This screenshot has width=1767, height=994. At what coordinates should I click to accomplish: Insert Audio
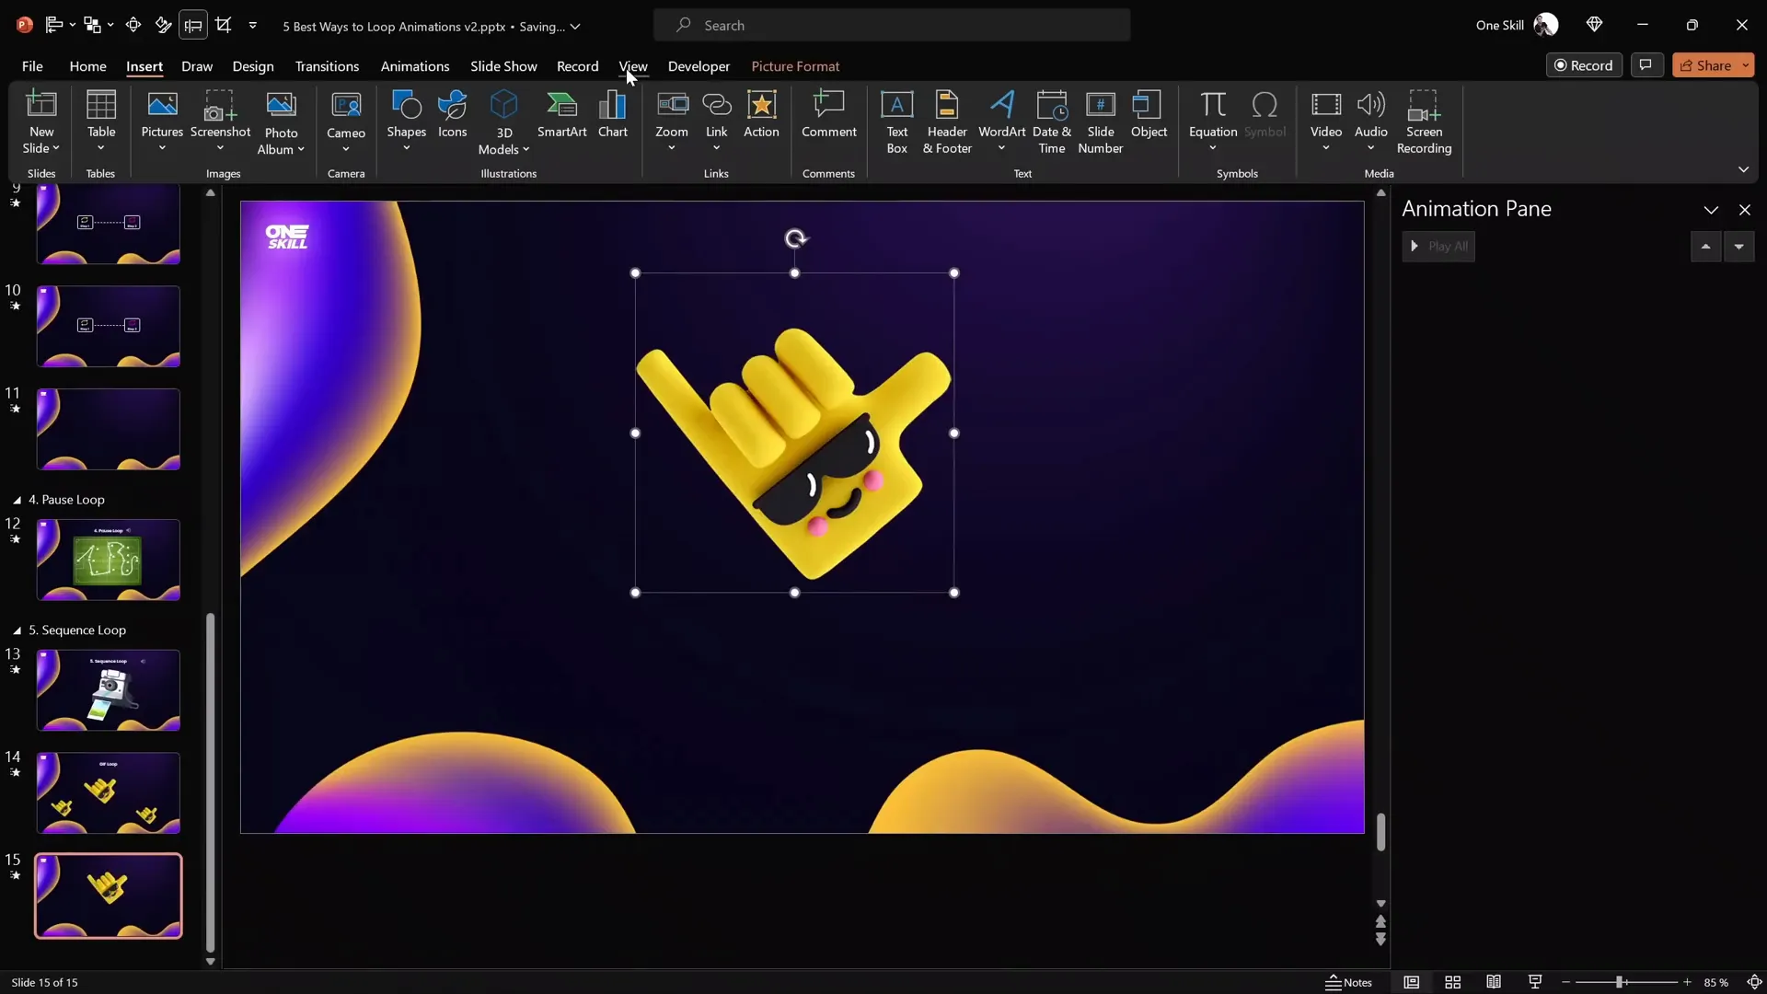point(1370,121)
